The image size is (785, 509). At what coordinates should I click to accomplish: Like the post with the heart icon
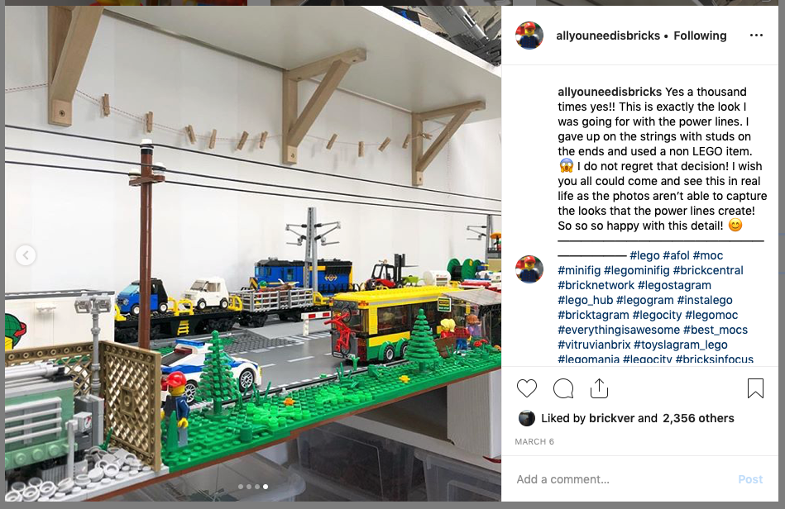(x=527, y=388)
